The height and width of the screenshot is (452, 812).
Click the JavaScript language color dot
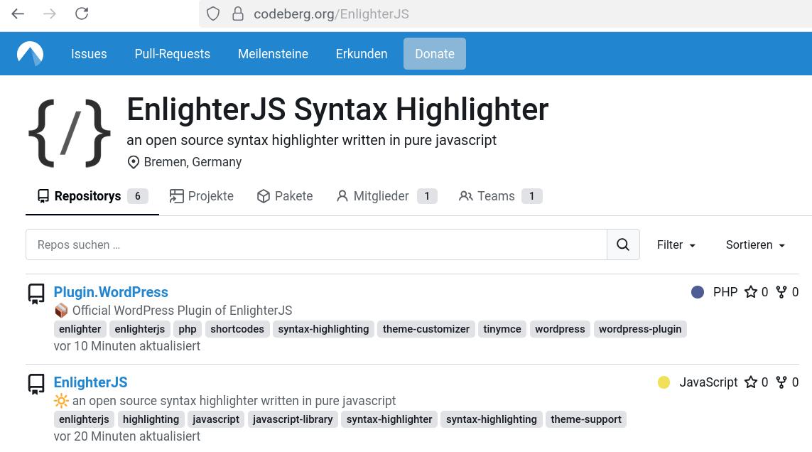coord(664,382)
